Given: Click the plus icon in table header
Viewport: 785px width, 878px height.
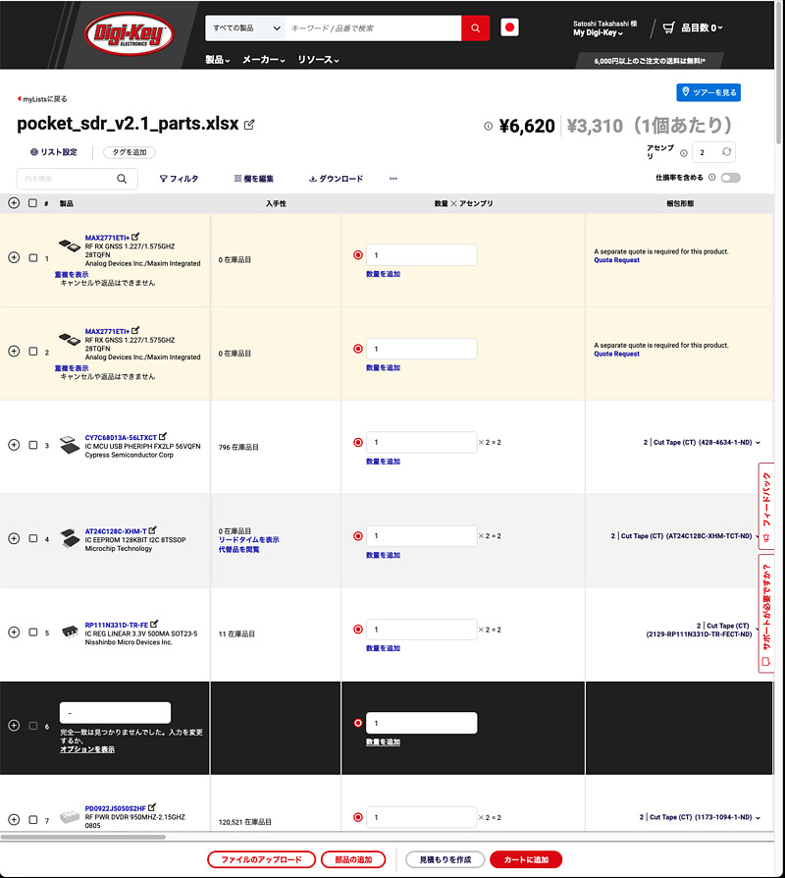Looking at the screenshot, I should [14, 203].
